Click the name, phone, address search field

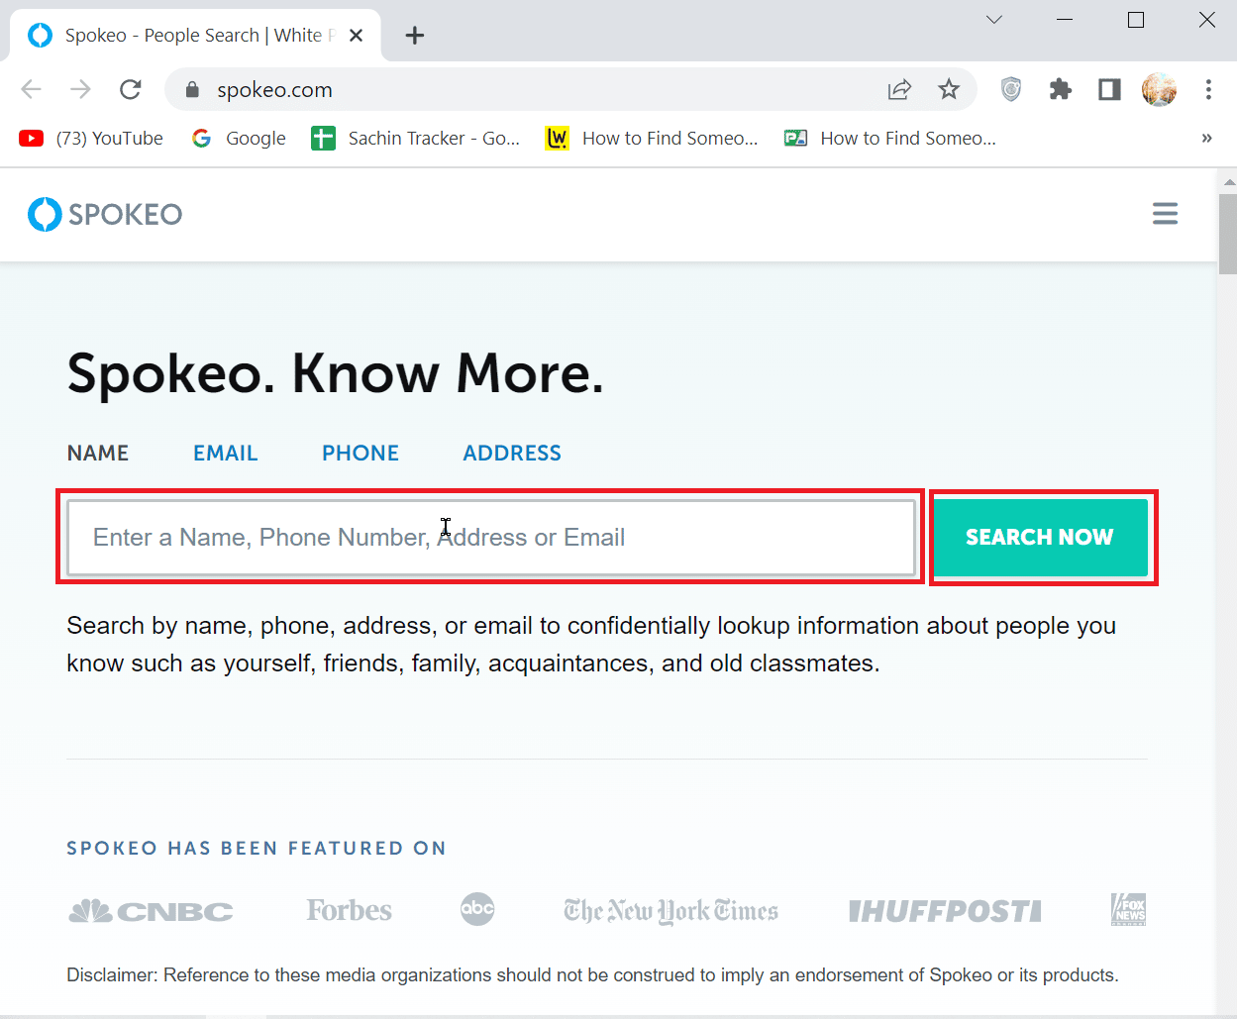coord(491,538)
